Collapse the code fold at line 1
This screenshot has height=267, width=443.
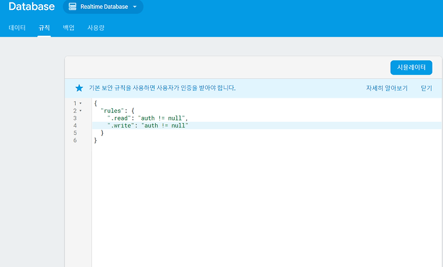pos(81,103)
